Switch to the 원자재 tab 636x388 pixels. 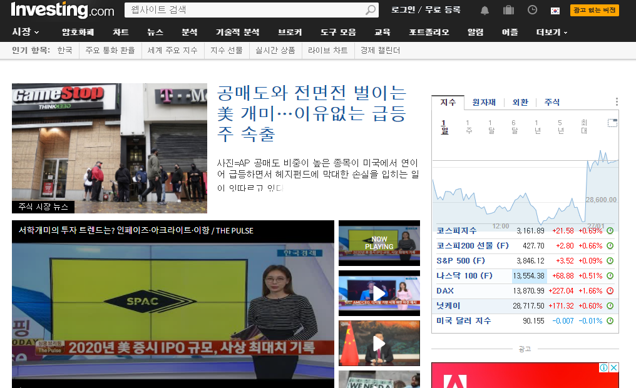coord(484,102)
